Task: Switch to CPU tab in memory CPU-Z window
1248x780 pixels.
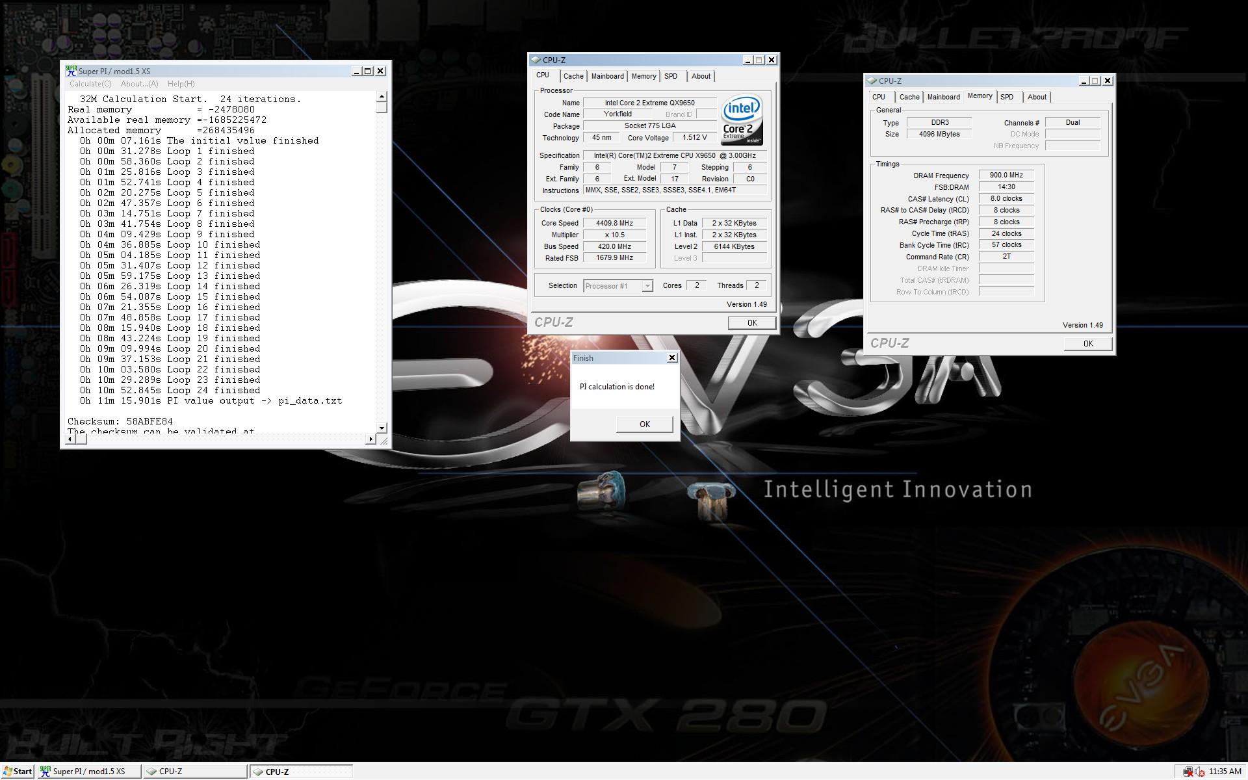Action: (x=879, y=97)
